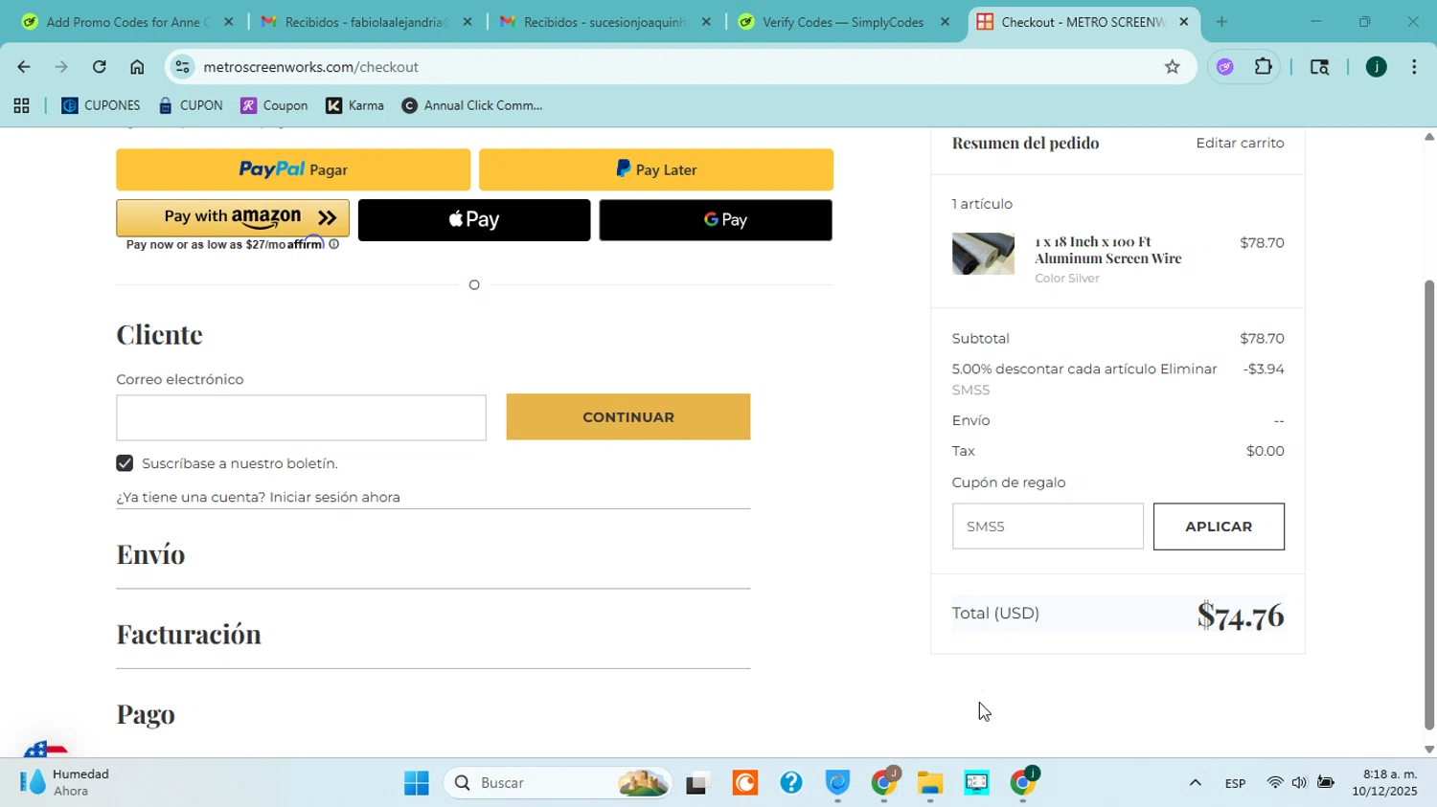Open the orange C taskbar app
1437x807 pixels.
744,783
